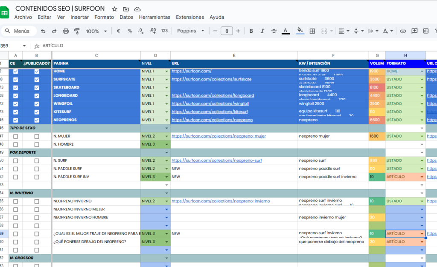Apply italic formatting
This screenshot has height=267, width=437.
coord(262,31)
